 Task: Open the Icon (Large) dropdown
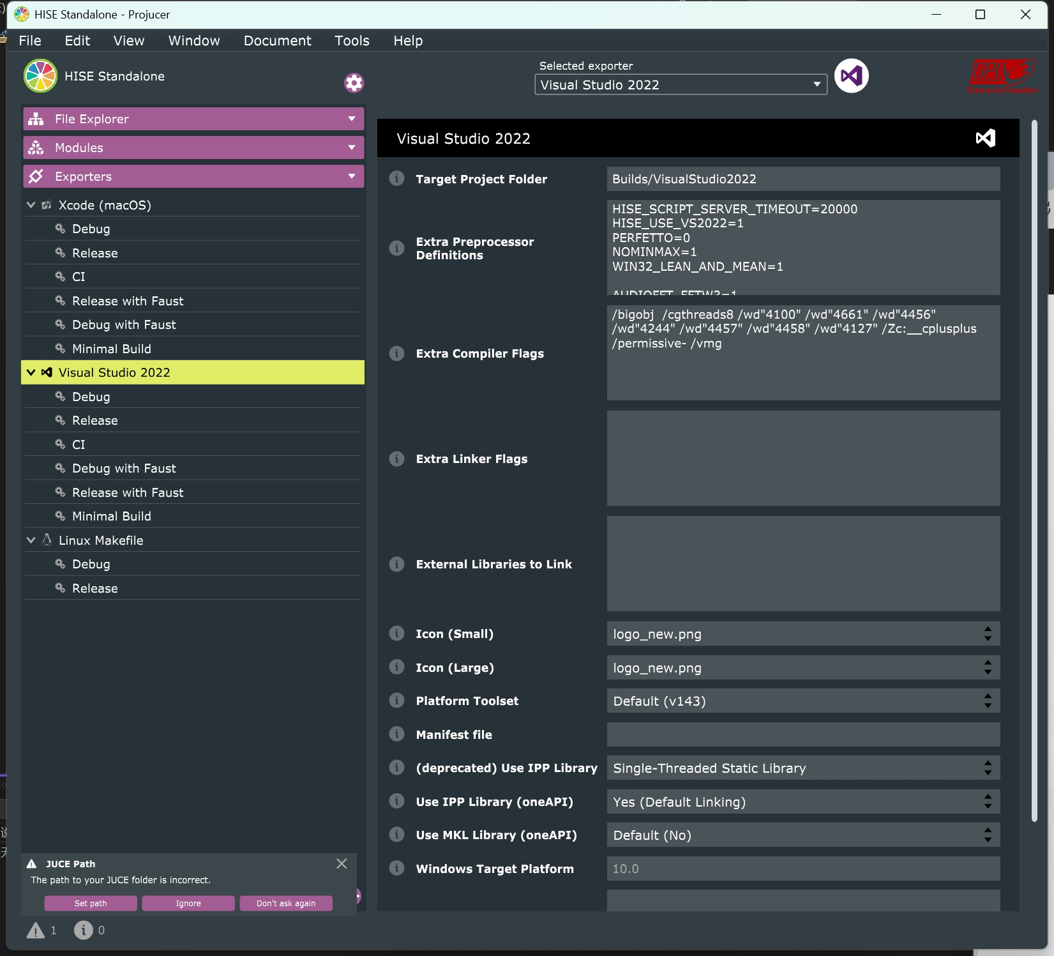[x=803, y=667]
